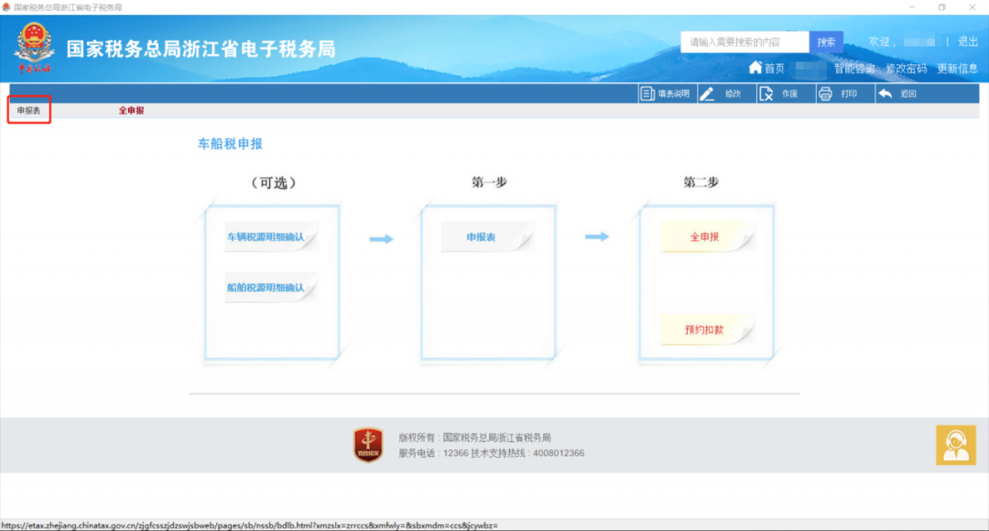The height and width of the screenshot is (531, 989).
Task: Click the red shield badge in footer
Action: pos(368,445)
